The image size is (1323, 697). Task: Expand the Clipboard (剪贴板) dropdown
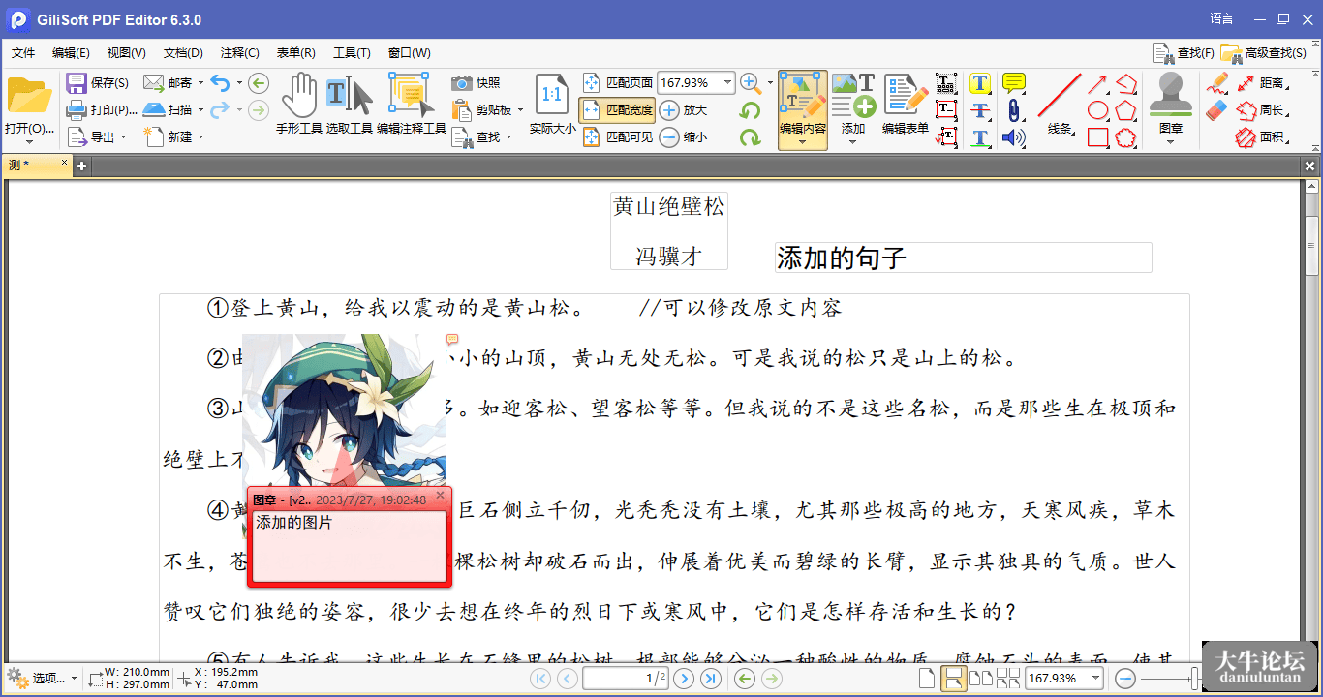click(x=521, y=110)
